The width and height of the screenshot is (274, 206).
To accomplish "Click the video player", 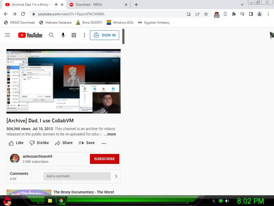I will coord(63,81).
